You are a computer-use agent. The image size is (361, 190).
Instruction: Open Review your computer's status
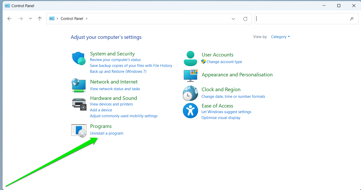pos(115,60)
